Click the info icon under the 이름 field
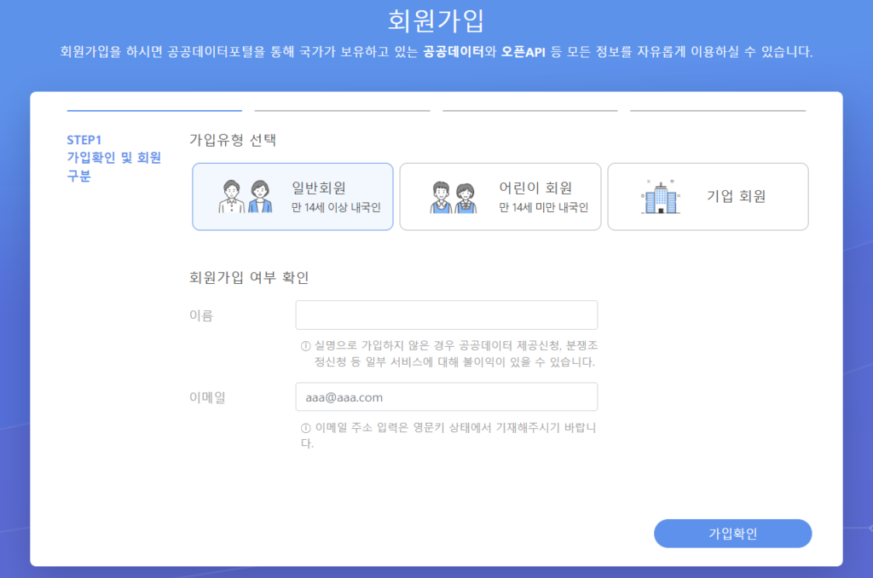This screenshot has width=873, height=578. [305, 346]
